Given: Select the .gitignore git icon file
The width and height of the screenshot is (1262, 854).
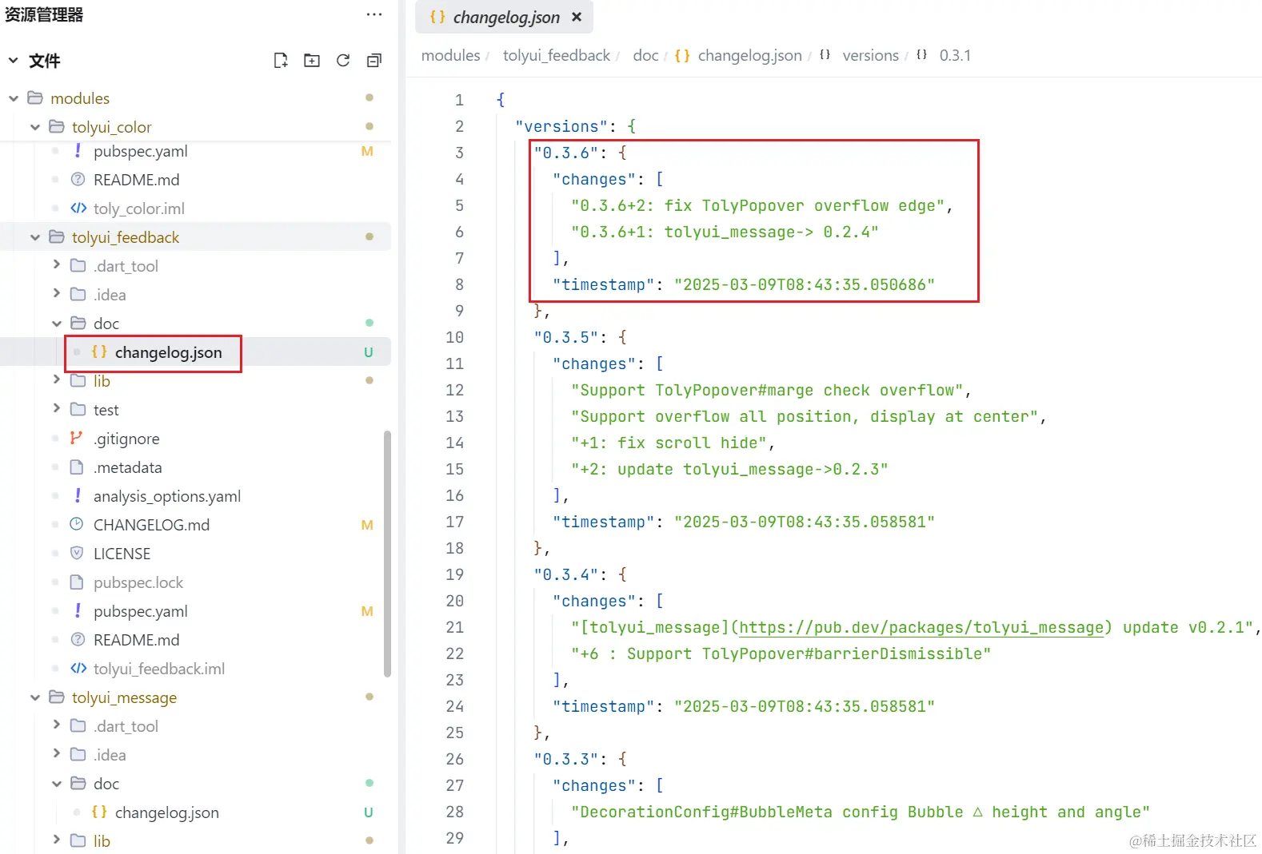Looking at the screenshot, I should coord(126,439).
